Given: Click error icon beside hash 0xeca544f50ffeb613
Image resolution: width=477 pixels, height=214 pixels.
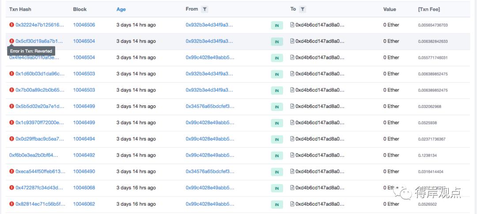Looking at the screenshot, I should tap(11, 172).
